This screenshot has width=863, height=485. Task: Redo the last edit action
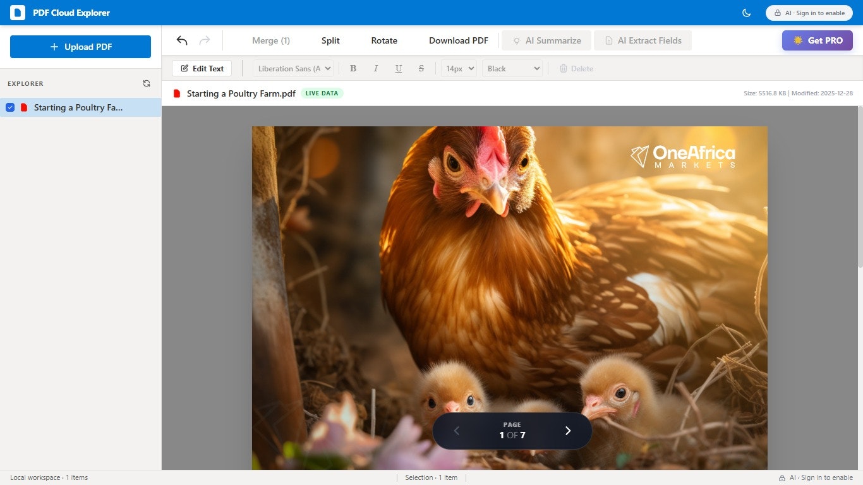[204, 40]
